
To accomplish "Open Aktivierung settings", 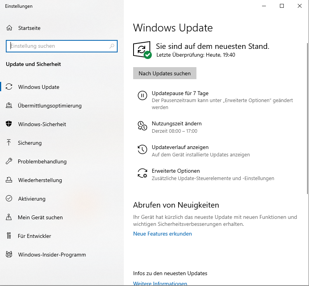I will click(x=32, y=199).
